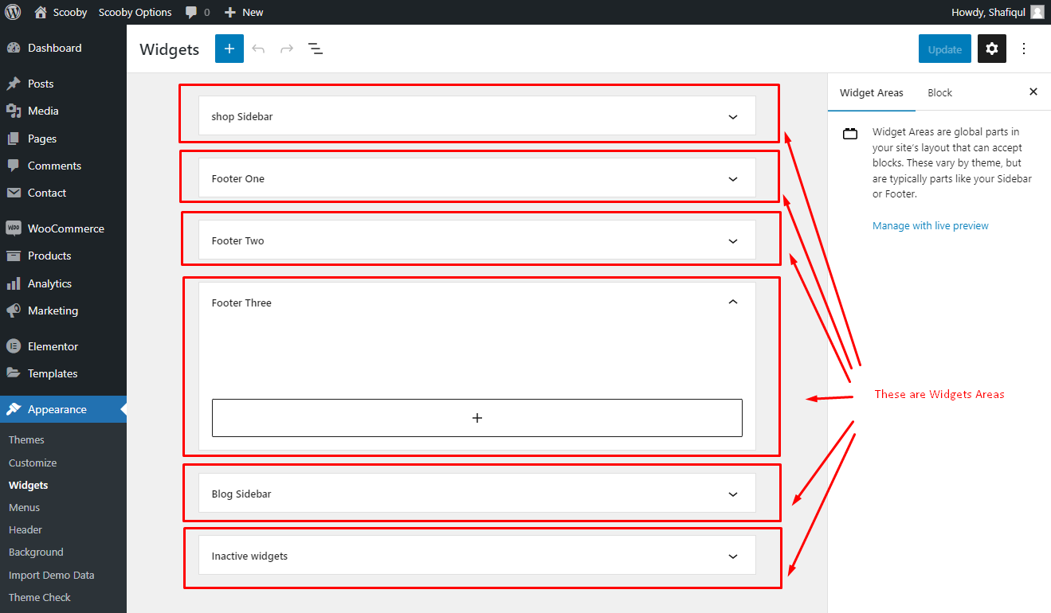
Task: Add a block inside Footer Three
Action: click(x=477, y=418)
